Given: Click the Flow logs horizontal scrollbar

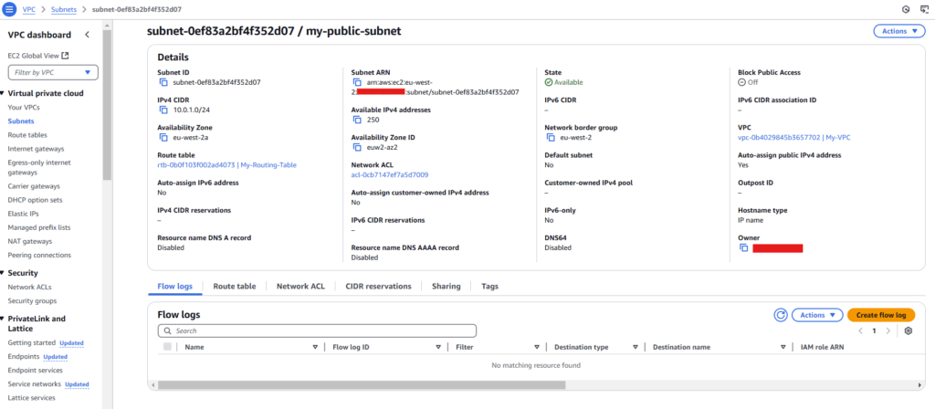Looking at the screenshot, I should coord(362,385).
